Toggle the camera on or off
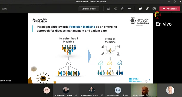The width and height of the screenshot is (182, 97). 140,9
